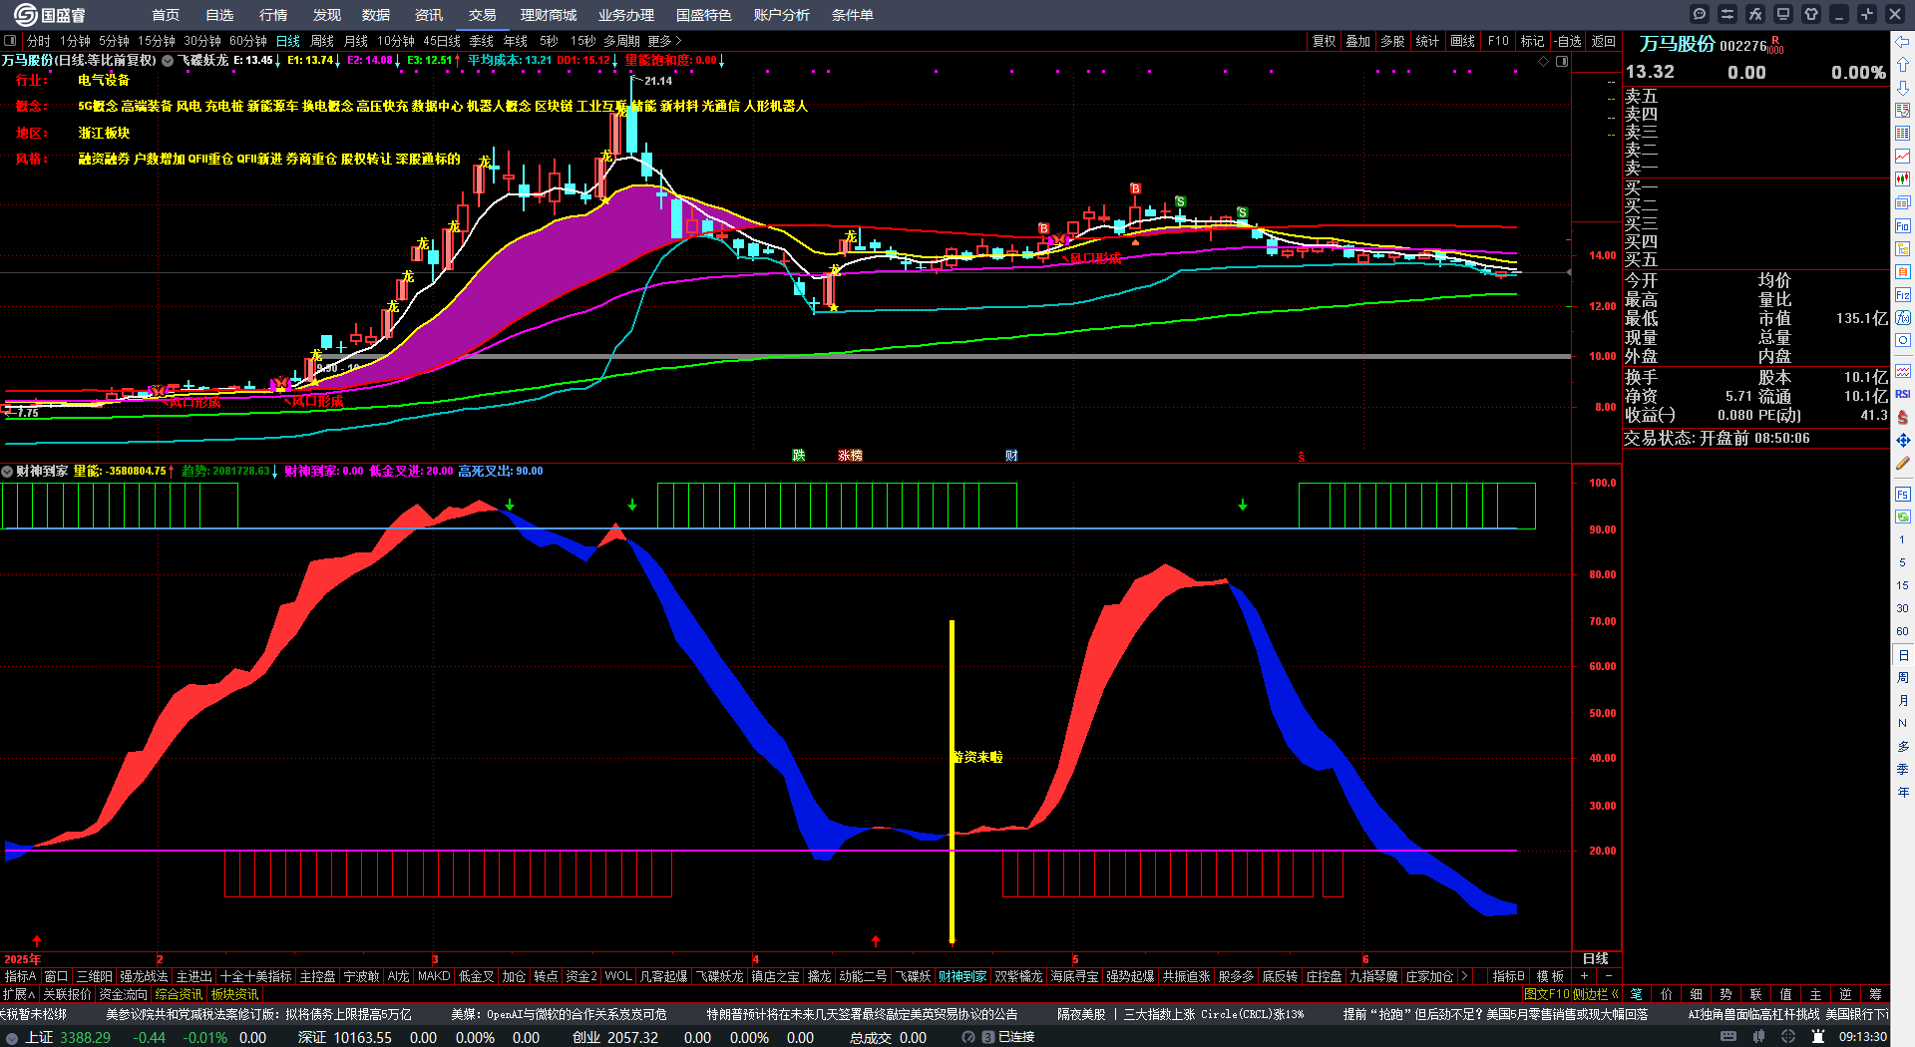The width and height of the screenshot is (1915, 1047).
Task: Collapse the 侧边栏 sidebar chevron
Action: 1615,994
